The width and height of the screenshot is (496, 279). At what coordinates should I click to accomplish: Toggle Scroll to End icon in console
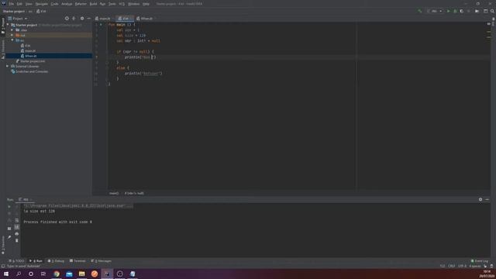coord(17,227)
